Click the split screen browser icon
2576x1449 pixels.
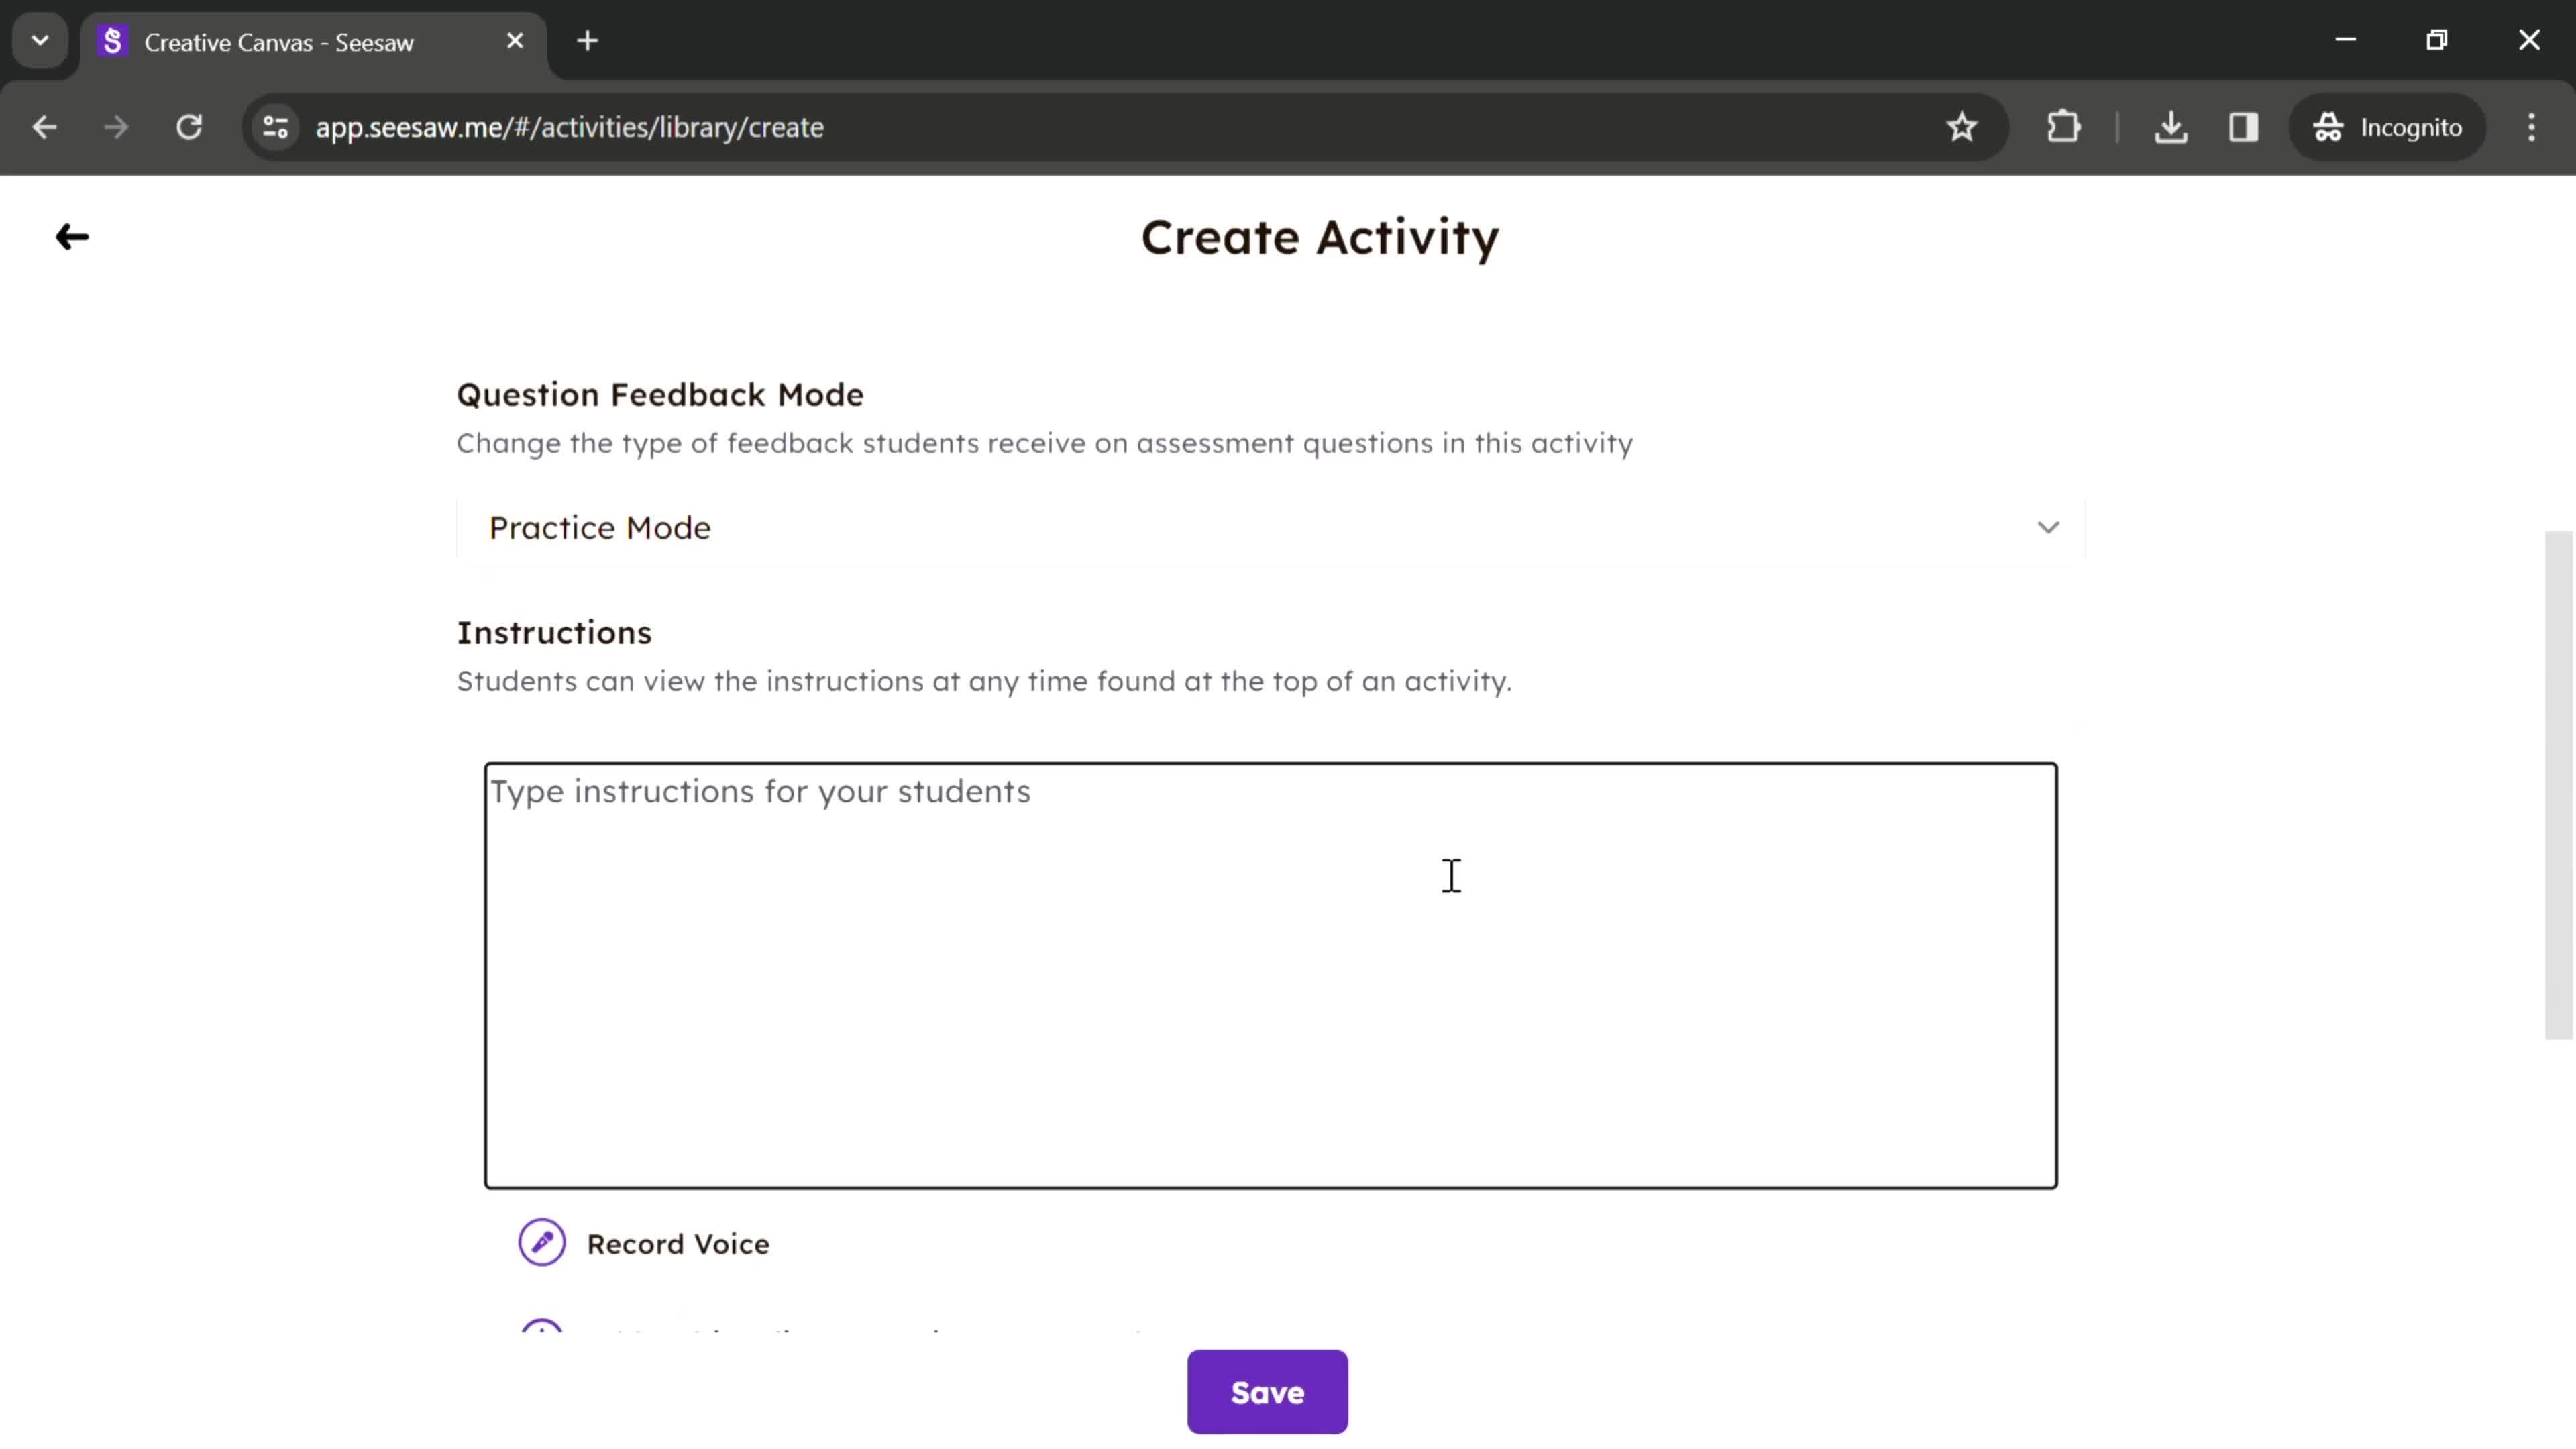(2243, 124)
